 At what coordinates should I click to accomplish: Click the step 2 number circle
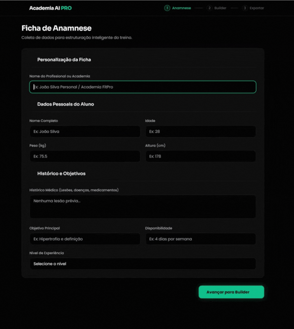point(209,8)
